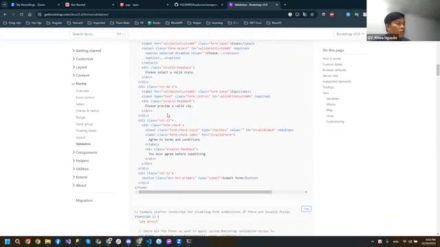Open the Learning bookmarks folder
Viewport: 440px width, 247px height.
[x=214, y=23]
